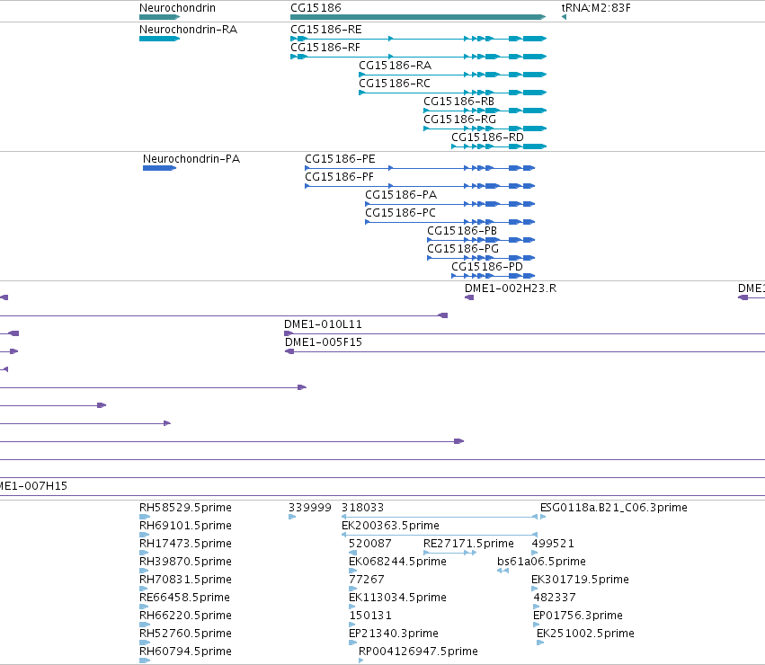The image size is (765, 665).
Task: Click the DME1-010L11 clone label
Action: point(323,324)
